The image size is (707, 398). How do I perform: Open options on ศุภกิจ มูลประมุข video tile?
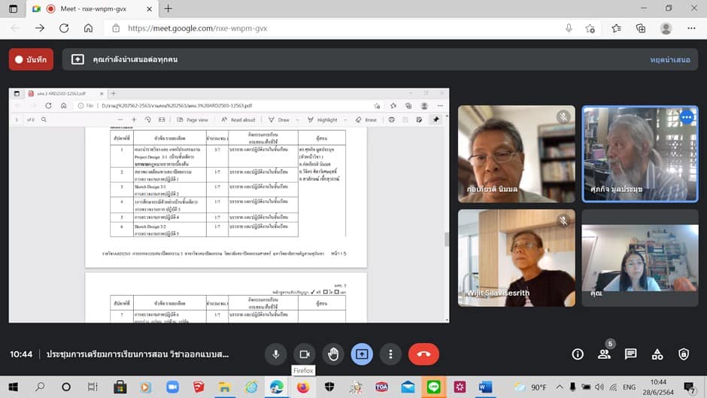tap(686, 117)
